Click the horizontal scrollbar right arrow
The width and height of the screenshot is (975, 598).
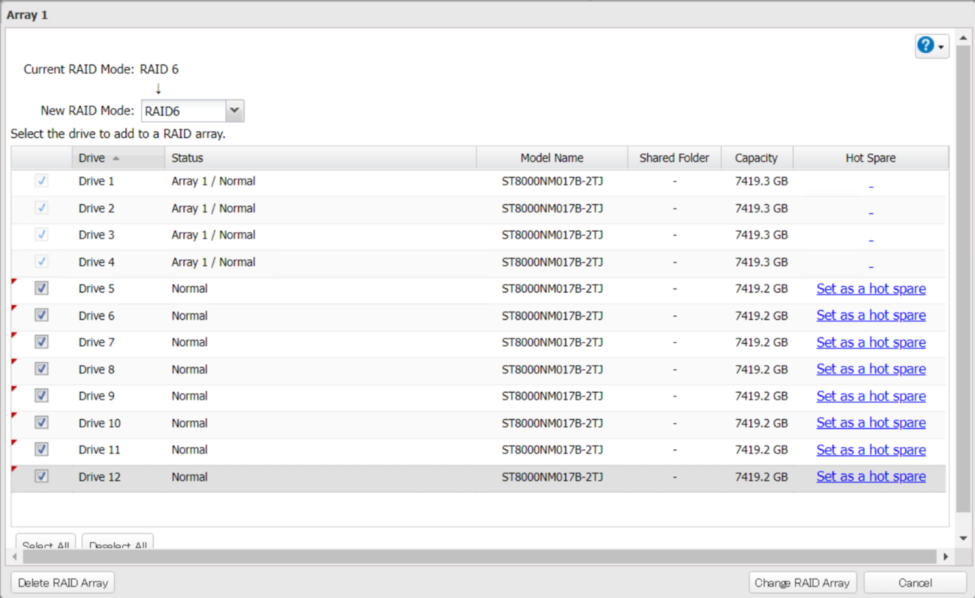946,556
